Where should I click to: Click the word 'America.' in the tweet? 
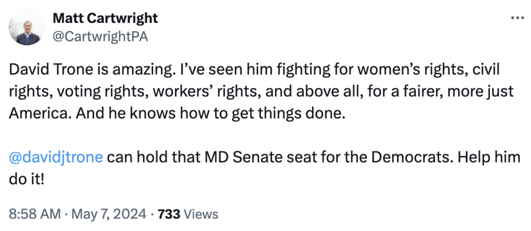coord(32,114)
